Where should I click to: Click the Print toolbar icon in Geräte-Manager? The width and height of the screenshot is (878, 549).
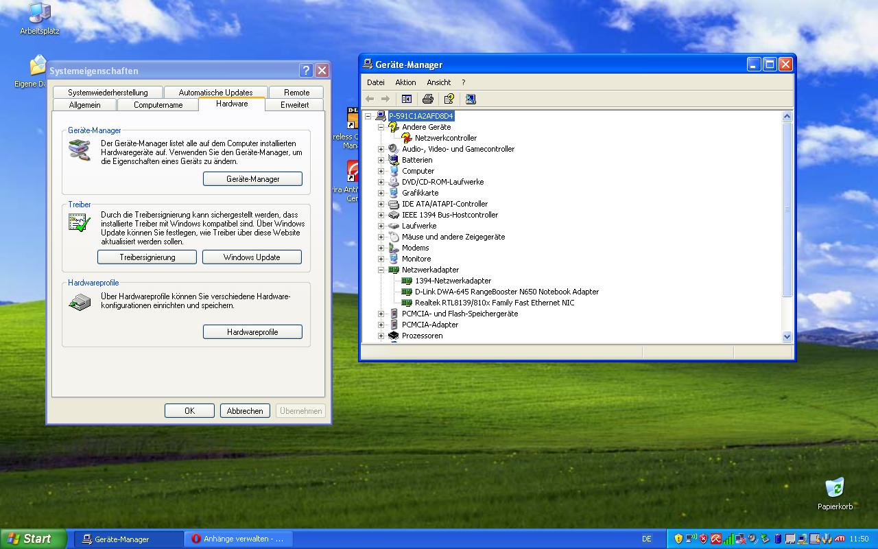428,99
